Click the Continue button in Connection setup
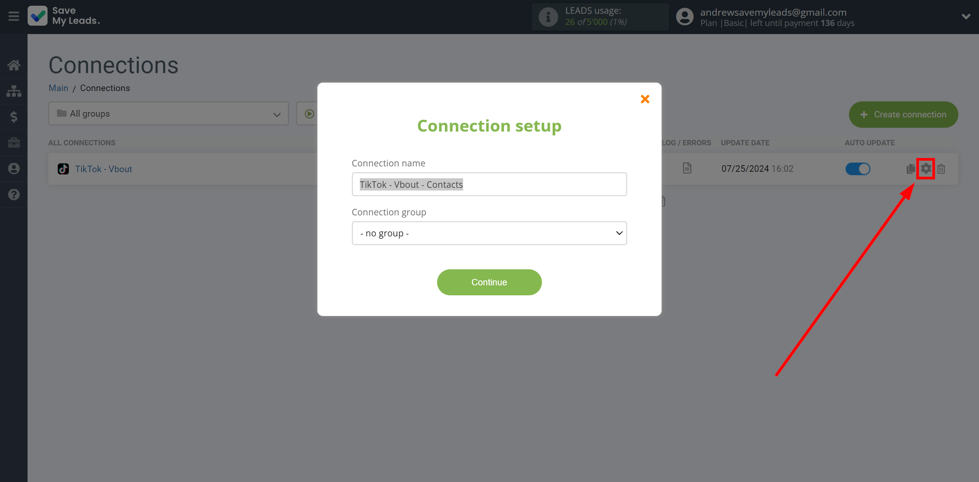The height and width of the screenshot is (482, 979). tap(489, 282)
